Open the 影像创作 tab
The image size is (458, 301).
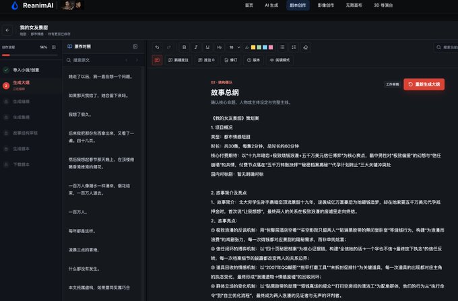pyautogui.click(x=326, y=5)
